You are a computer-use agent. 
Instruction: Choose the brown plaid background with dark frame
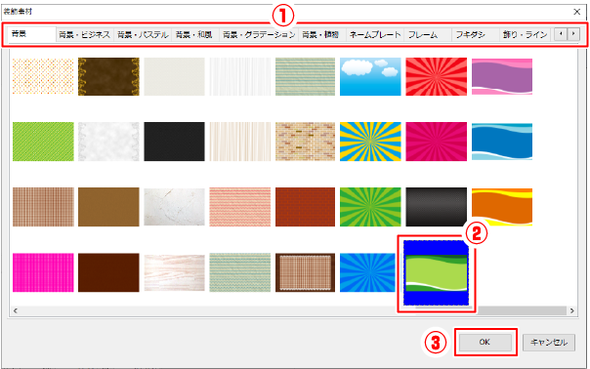[x=305, y=272]
